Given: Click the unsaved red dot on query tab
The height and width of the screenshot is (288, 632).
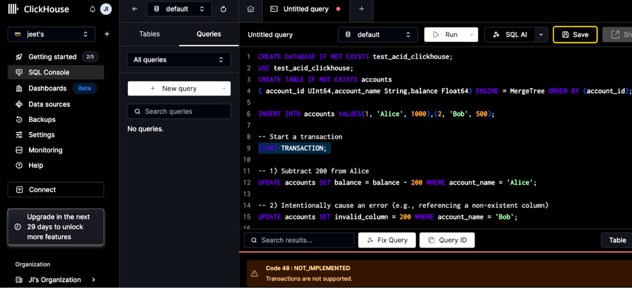Looking at the screenshot, I should point(338,9).
